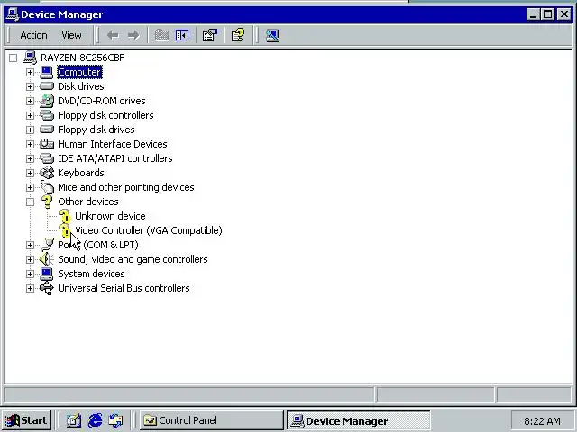577x432 pixels.
Task: Expand Human Interface Devices category
Action: tap(30, 144)
